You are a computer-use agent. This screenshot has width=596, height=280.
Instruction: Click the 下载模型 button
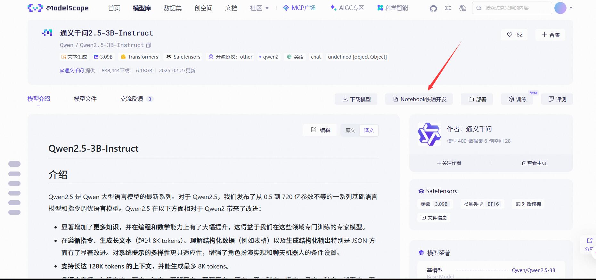pos(356,99)
